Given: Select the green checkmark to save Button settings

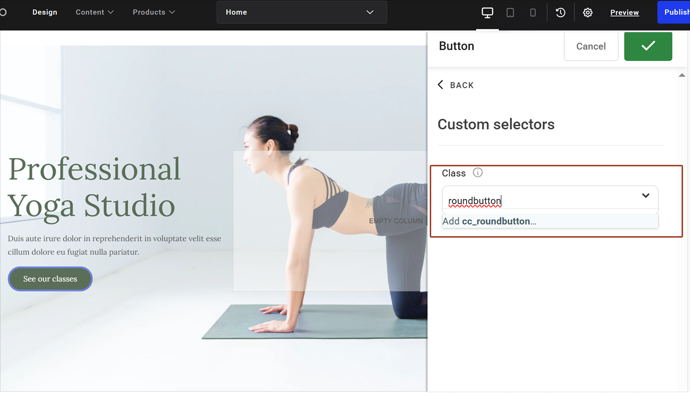Looking at the screenshot, I should click(648, 46).
